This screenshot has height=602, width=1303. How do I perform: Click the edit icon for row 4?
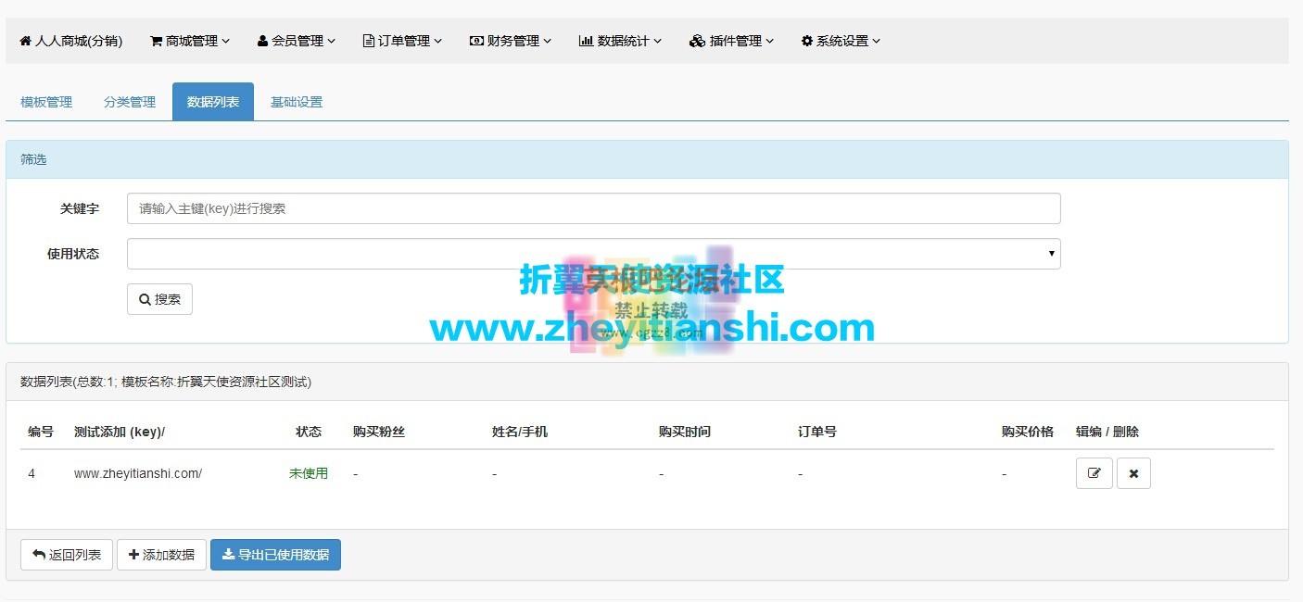[x=1094, y=473]
